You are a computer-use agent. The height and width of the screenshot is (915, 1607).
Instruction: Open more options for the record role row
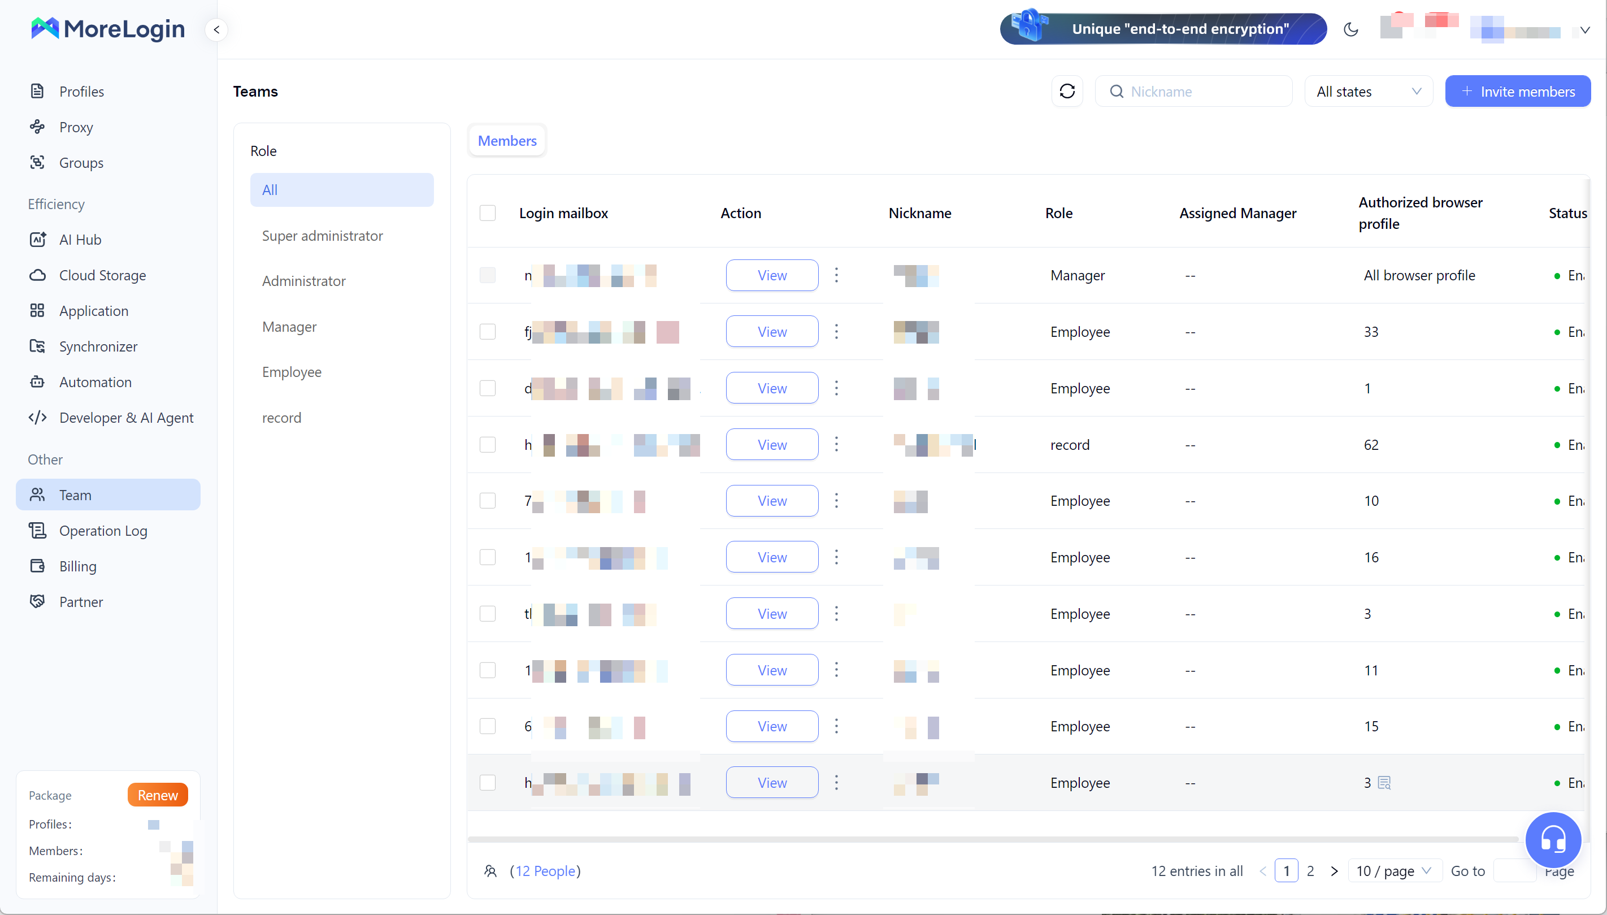[x=836, y=444]
